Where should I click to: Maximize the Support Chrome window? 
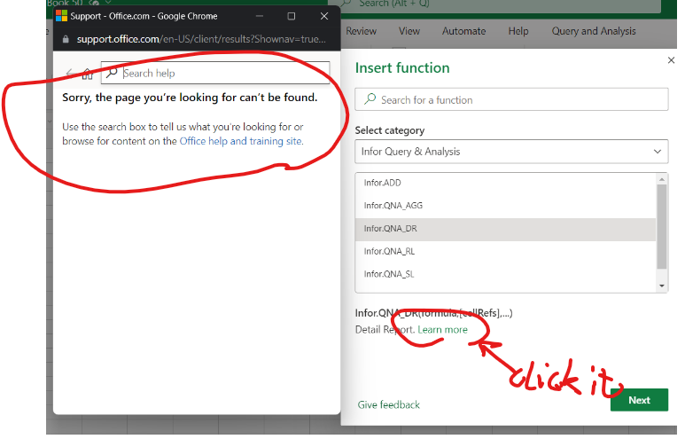pyautogui.click(x=292, y=16)
